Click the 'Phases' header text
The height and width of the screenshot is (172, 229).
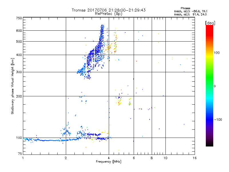185,8
